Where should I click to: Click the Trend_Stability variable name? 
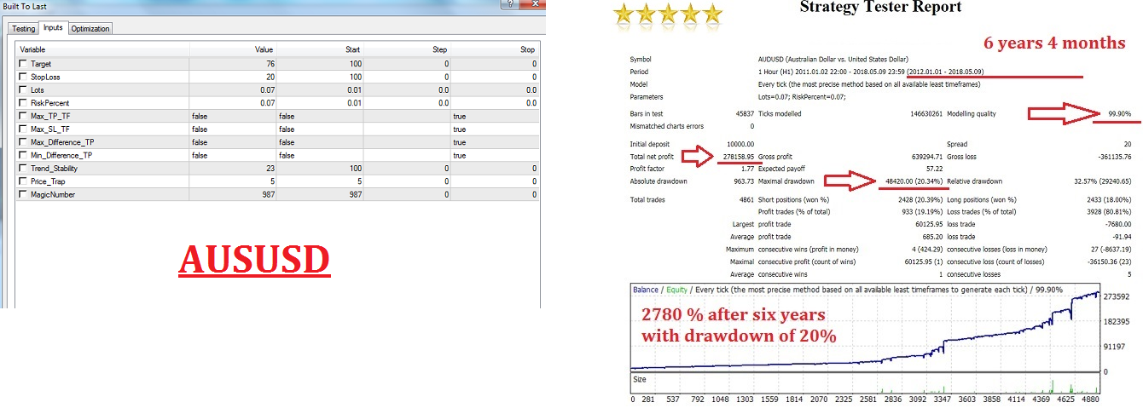[x=53, y=169]
